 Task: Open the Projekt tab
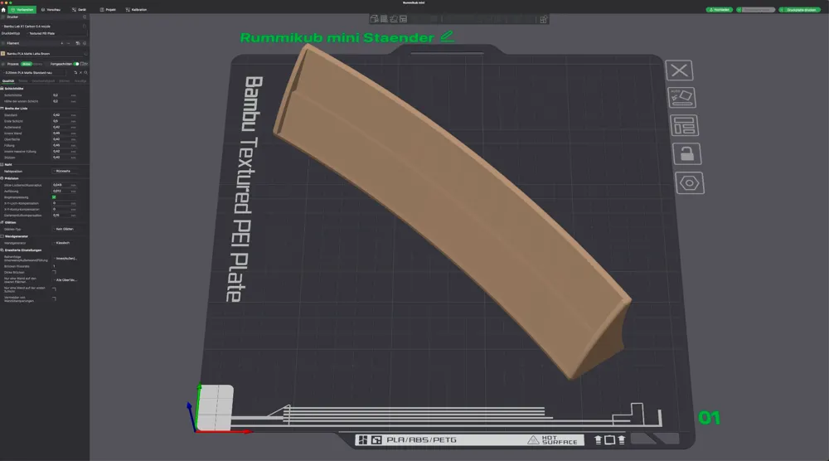[x=108, y=9]
